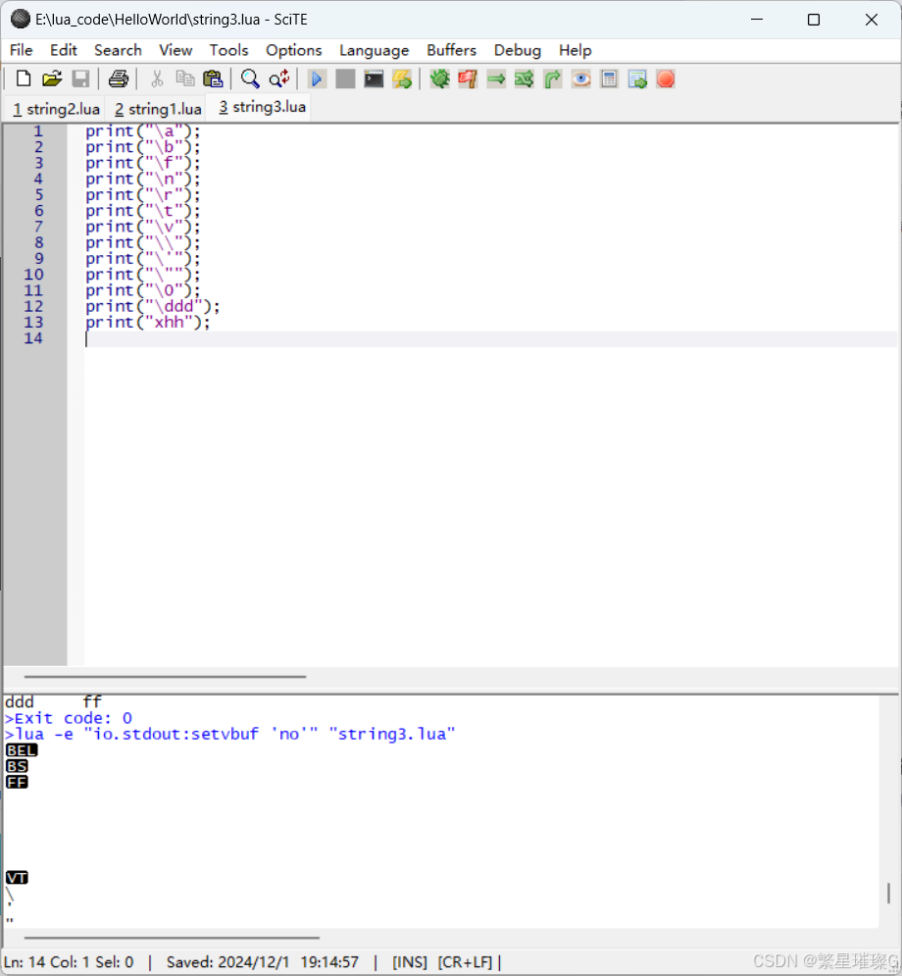The width and height of the screenshot is (902, 976).
Task: Click the Step Over green arrow icon
Action: tap(496, 78)
